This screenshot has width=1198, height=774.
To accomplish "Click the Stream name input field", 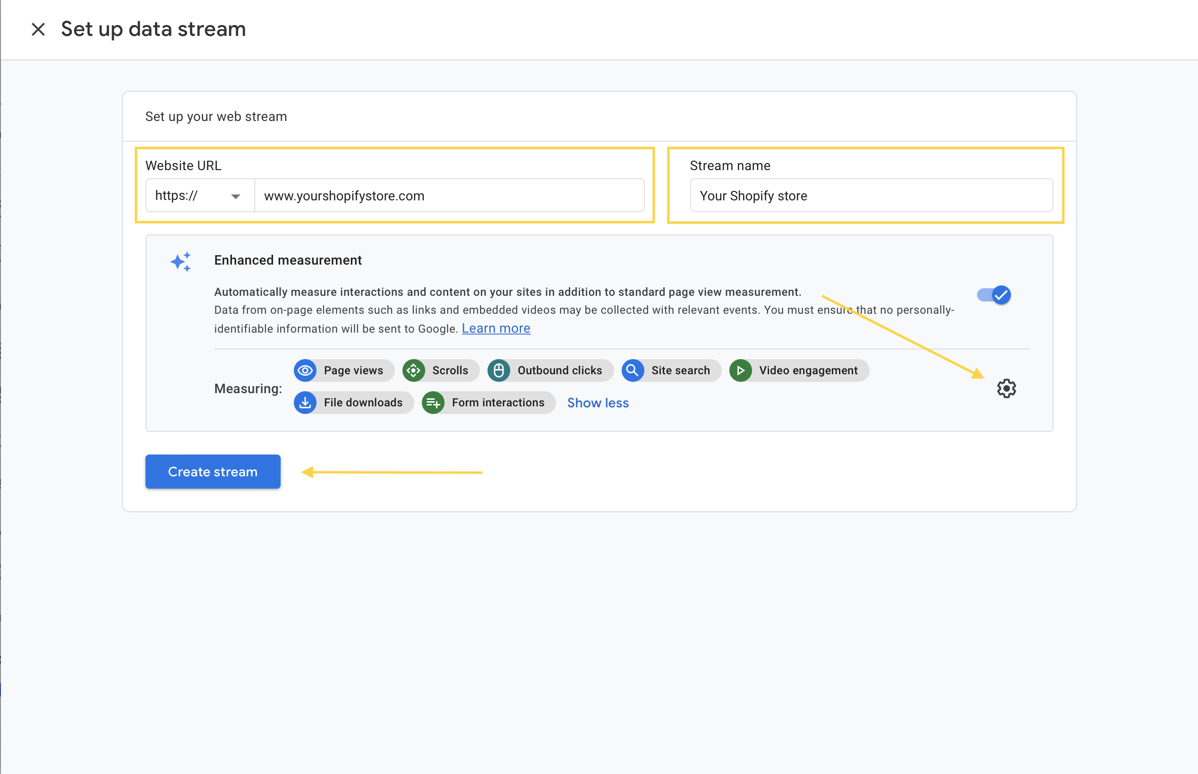I will (871, 196).
